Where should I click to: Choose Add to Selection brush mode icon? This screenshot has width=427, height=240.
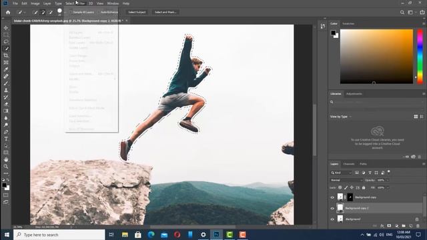point(43,12)
